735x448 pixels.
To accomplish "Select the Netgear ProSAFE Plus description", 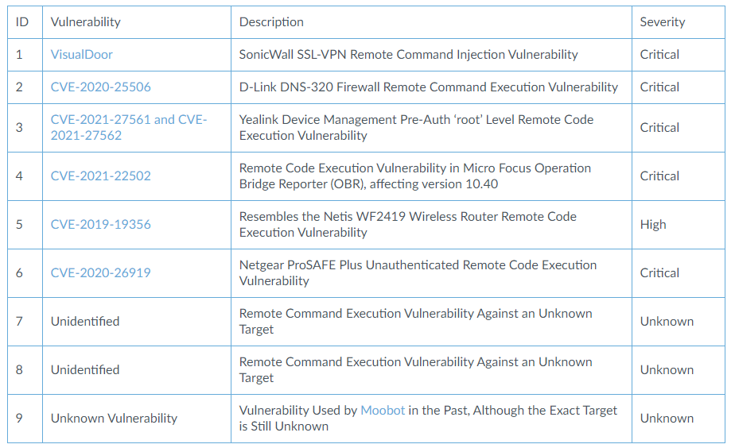I will click(418, 272).
